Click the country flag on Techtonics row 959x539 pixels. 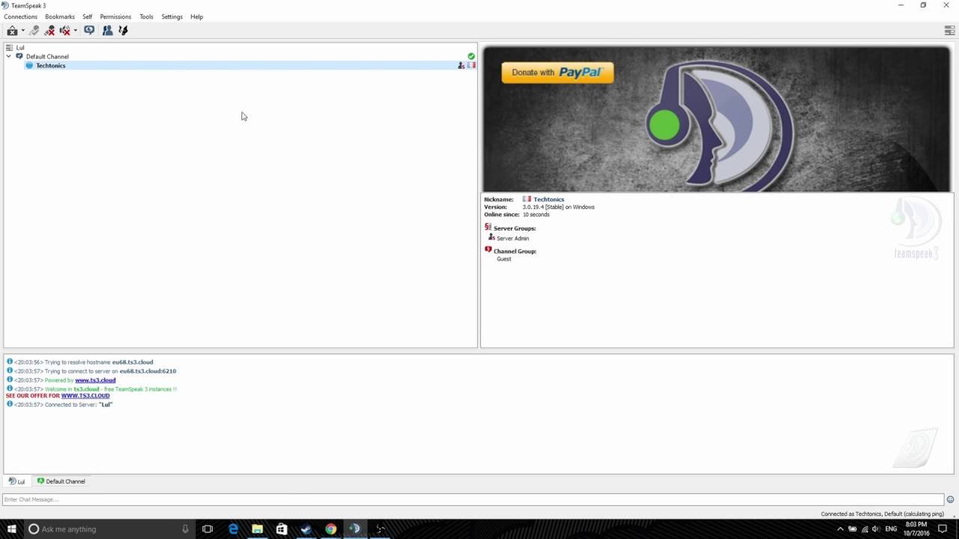coord(471,65)
